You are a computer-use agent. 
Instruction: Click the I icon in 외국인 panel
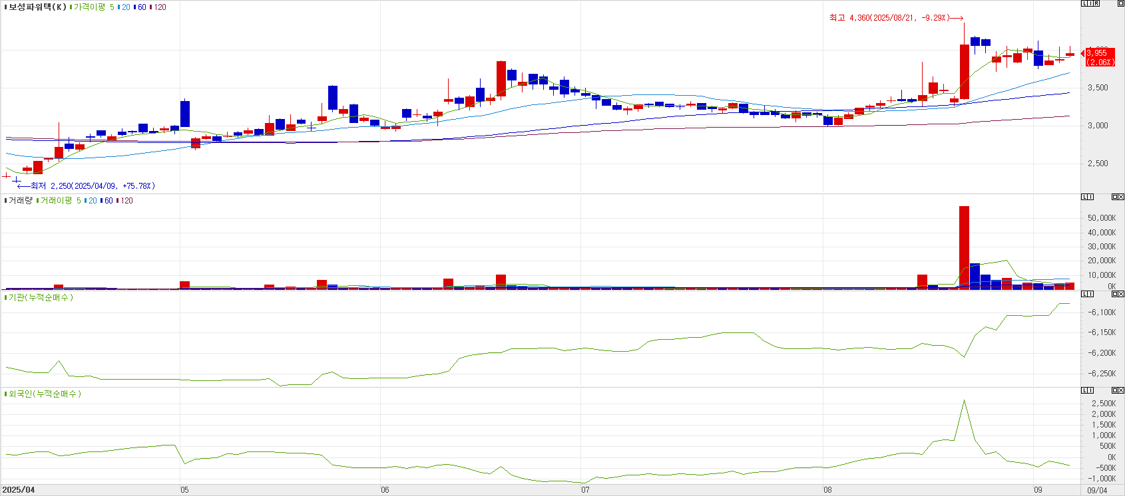pos(1090,390)
